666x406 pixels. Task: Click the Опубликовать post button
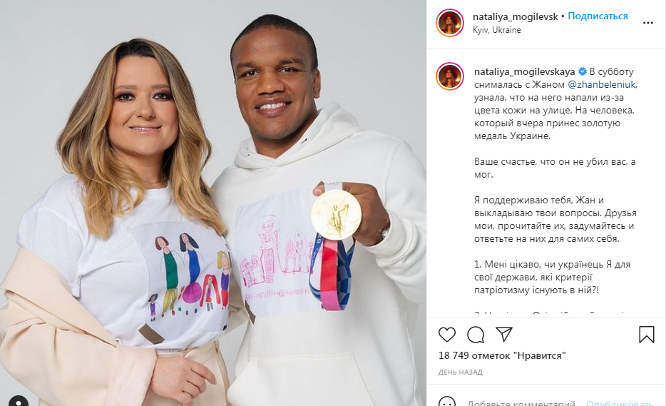[x=619, y=402]
